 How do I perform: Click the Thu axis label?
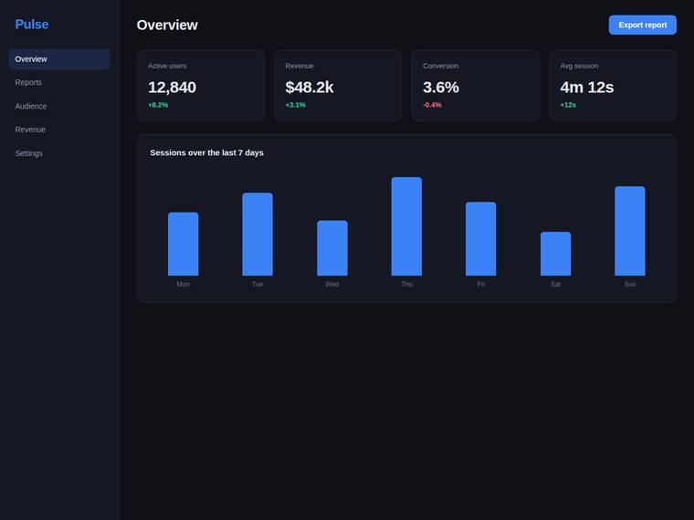point(406,285)
